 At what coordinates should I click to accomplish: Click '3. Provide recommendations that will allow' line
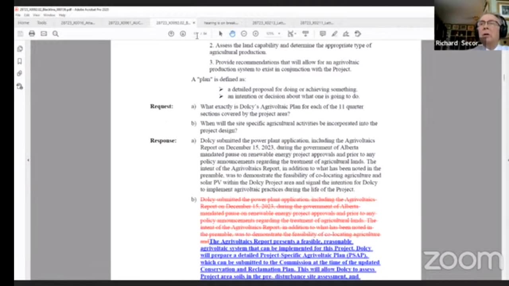click(284, 62)
